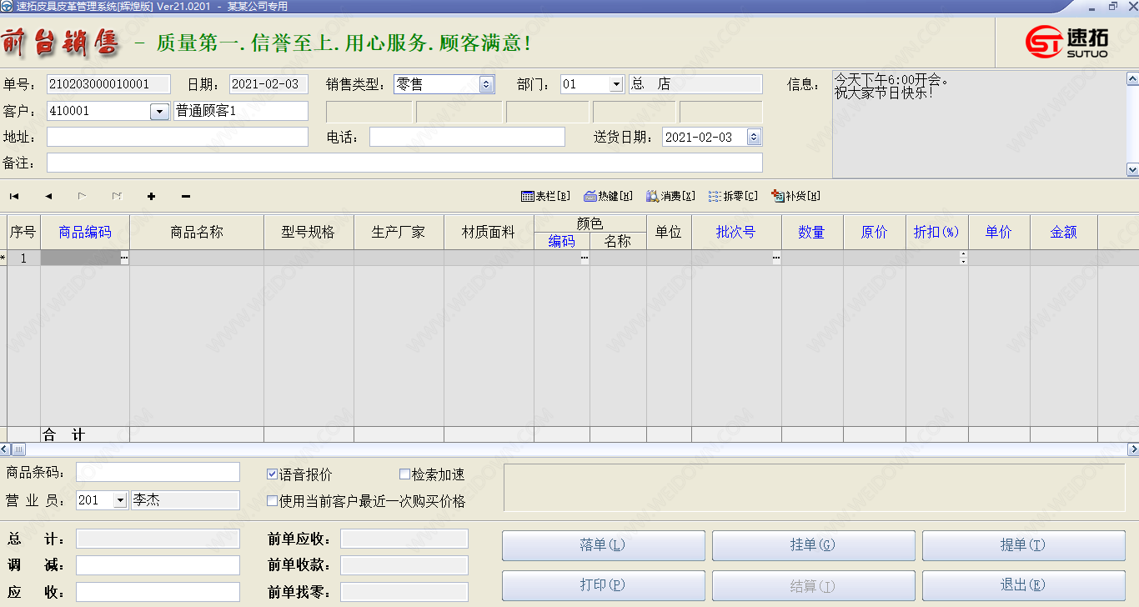Click 型号规格 column header
1139x607 pixels.
pyautogui.click(x=309, y=233)
